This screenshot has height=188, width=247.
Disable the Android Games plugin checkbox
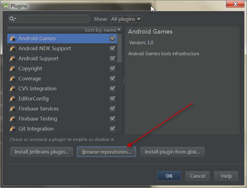112,39
